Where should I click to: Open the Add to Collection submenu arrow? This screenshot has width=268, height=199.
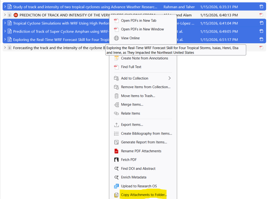pyautogui.click(x=170, y=78)
